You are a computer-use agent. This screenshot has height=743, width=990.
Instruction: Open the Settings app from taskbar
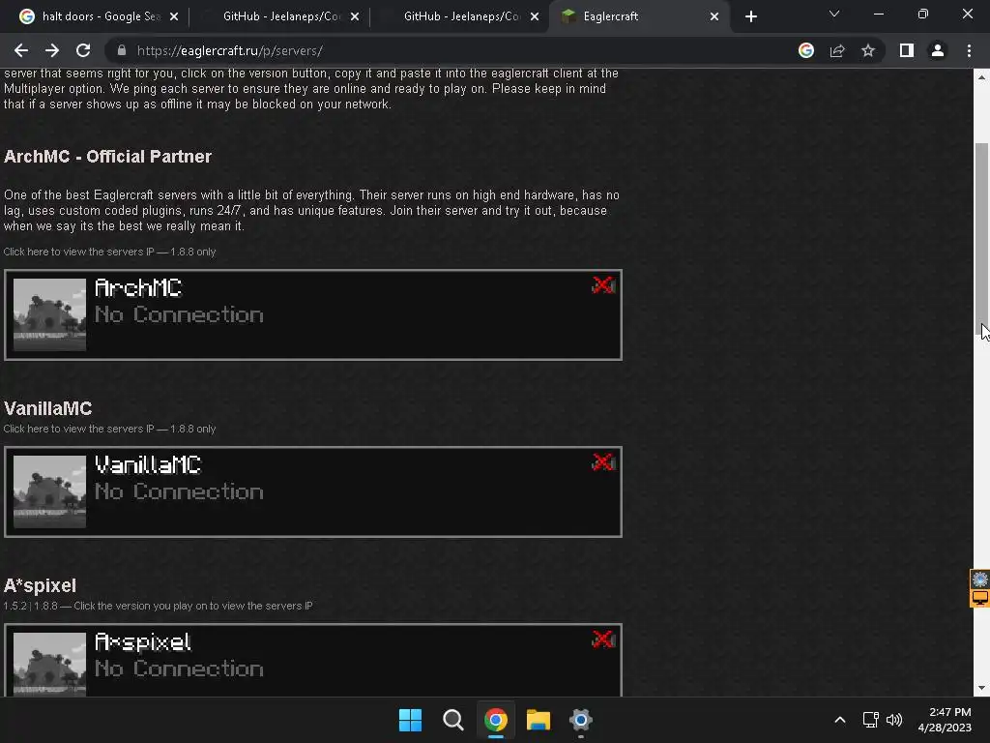pyautogui.click(x=581, y=720)
